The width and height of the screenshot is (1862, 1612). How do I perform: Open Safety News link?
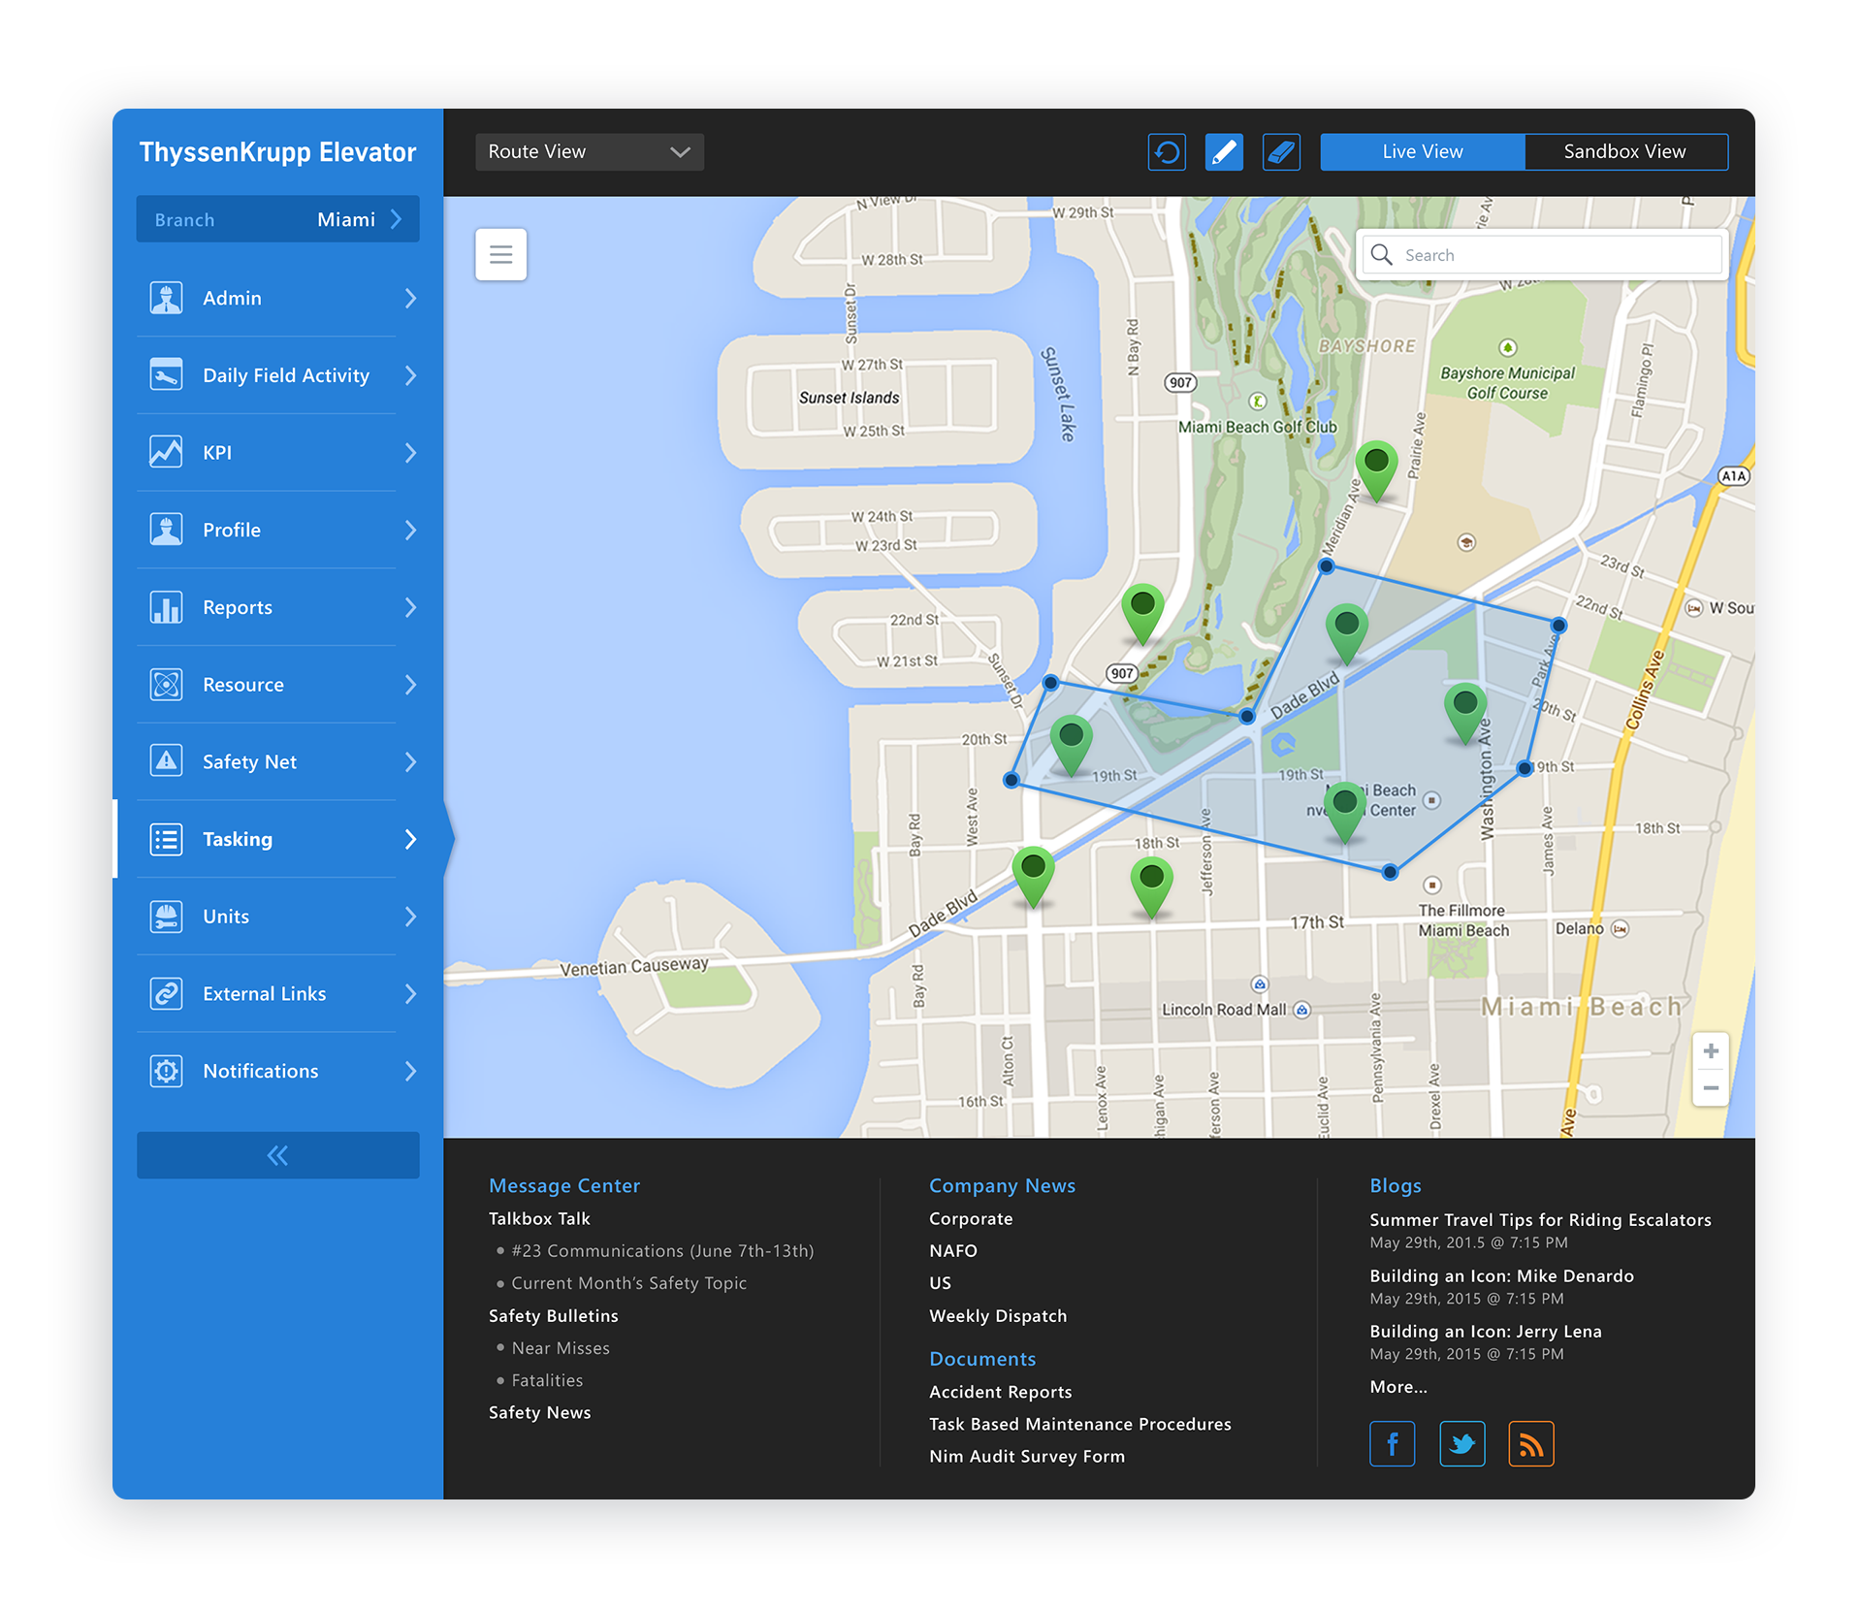539,1413
